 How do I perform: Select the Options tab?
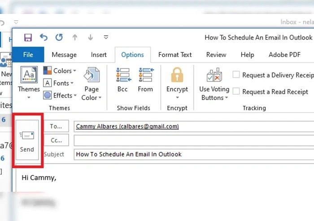[133, 55]
